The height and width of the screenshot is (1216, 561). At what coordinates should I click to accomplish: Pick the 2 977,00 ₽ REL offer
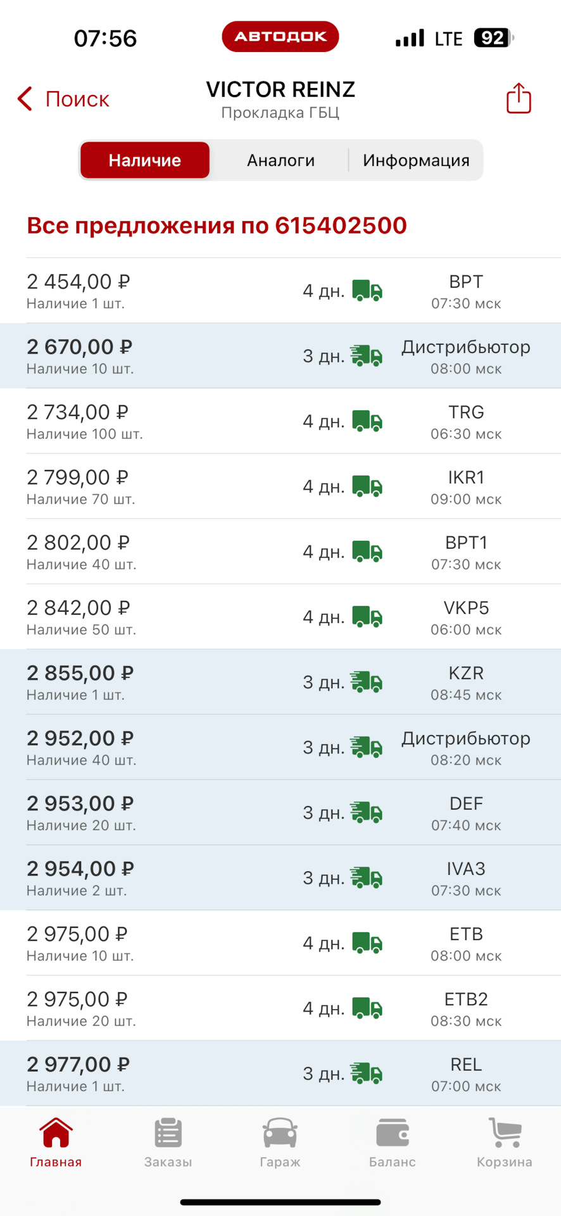click(x=280, y=1073)
